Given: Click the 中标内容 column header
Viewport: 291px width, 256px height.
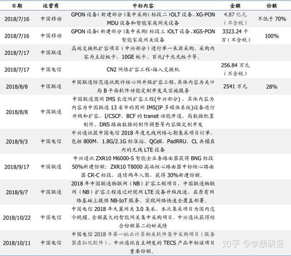Looking at the screenshot, I should 143,6.
